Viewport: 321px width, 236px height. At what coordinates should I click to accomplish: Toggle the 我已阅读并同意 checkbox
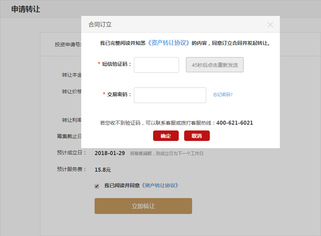point(97,186)
